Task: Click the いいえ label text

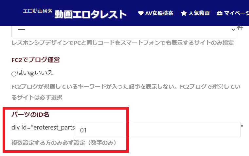Action: click(x=44, y=73)
